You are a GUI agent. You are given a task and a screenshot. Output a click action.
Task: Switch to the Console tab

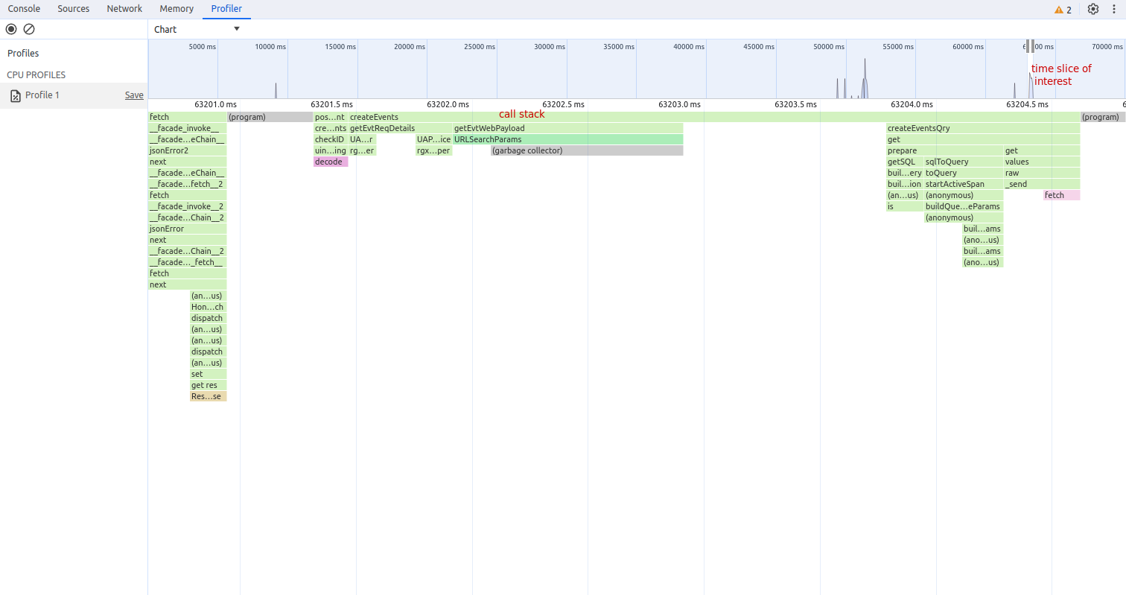24,8
